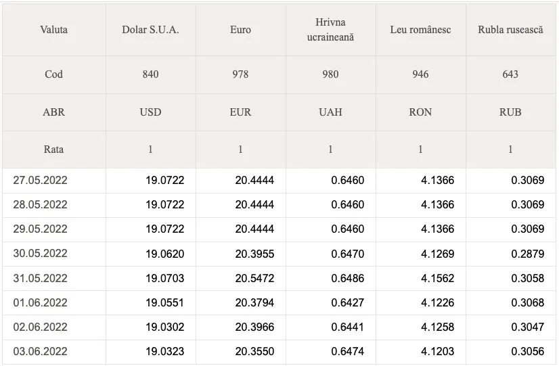559x366 pixels.
Task: Click the Dolar S.U.A. column header
Action: [150, 30]
